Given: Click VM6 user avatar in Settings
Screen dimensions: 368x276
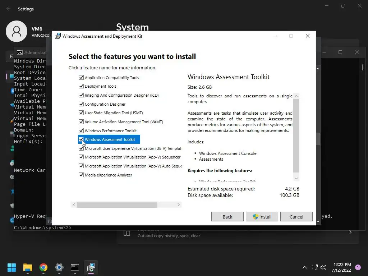Looking at the screenshot, I should [17, 31].
